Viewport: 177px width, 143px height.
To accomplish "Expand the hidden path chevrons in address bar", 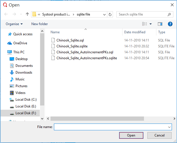I will [39, 14].
